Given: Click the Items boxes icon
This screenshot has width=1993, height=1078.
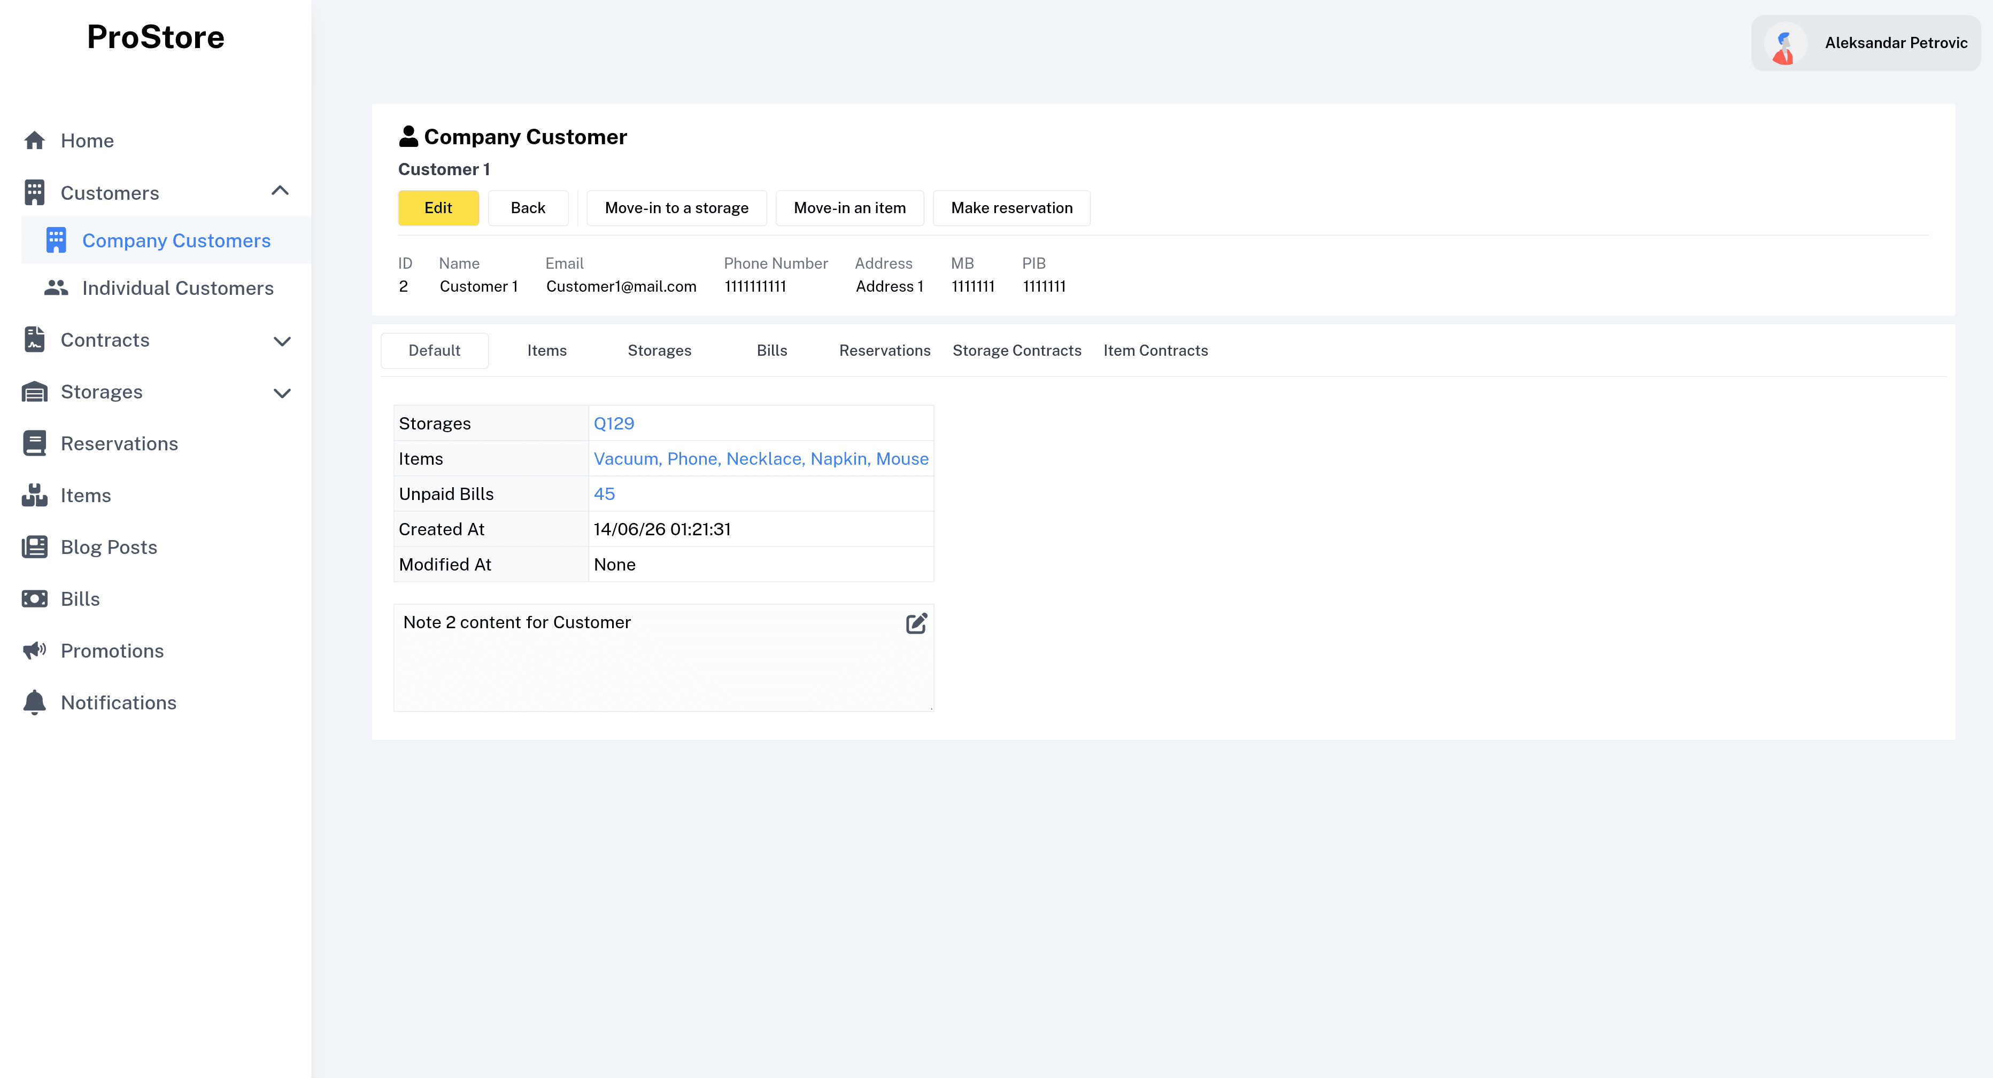Looking at the screenshot, I should click(34, 495).
